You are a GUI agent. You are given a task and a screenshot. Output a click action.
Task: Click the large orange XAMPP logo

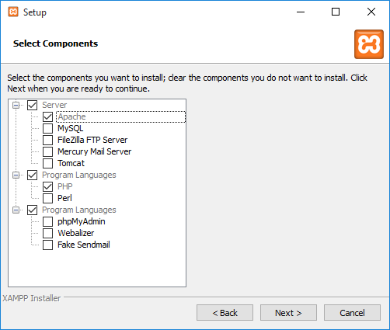click(x=369, y=44)
